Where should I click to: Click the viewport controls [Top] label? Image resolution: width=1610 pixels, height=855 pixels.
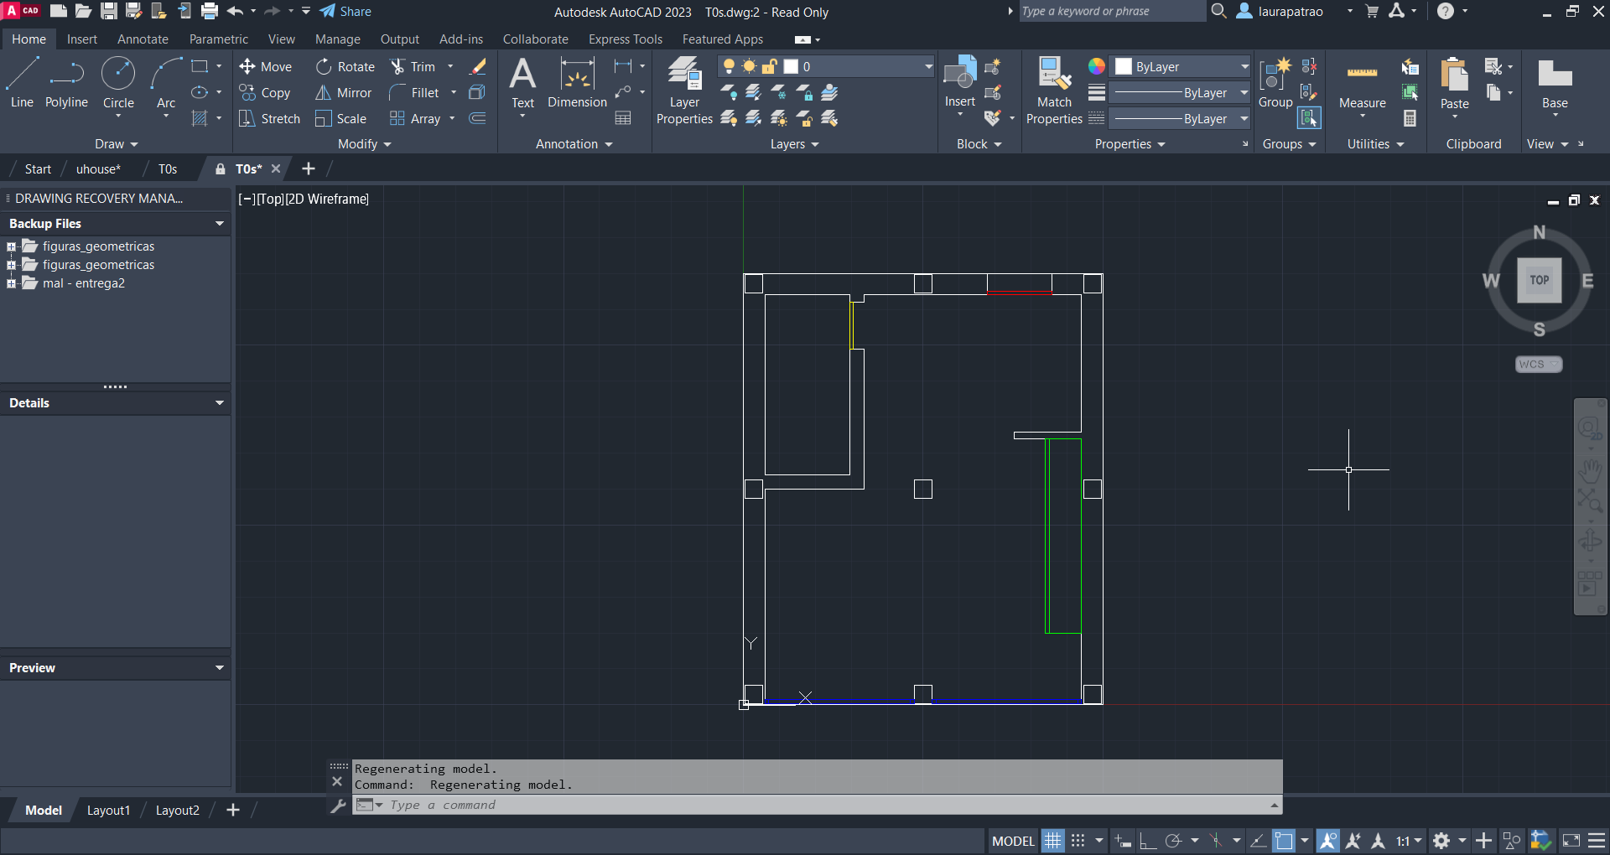point(270,199)
